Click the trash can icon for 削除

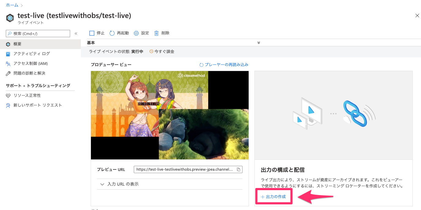point(156,33)
